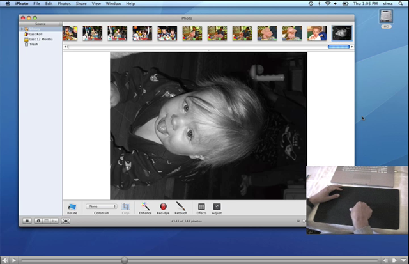Click the Rotate tool icon

pyautogui.click(x=72, y=207)
